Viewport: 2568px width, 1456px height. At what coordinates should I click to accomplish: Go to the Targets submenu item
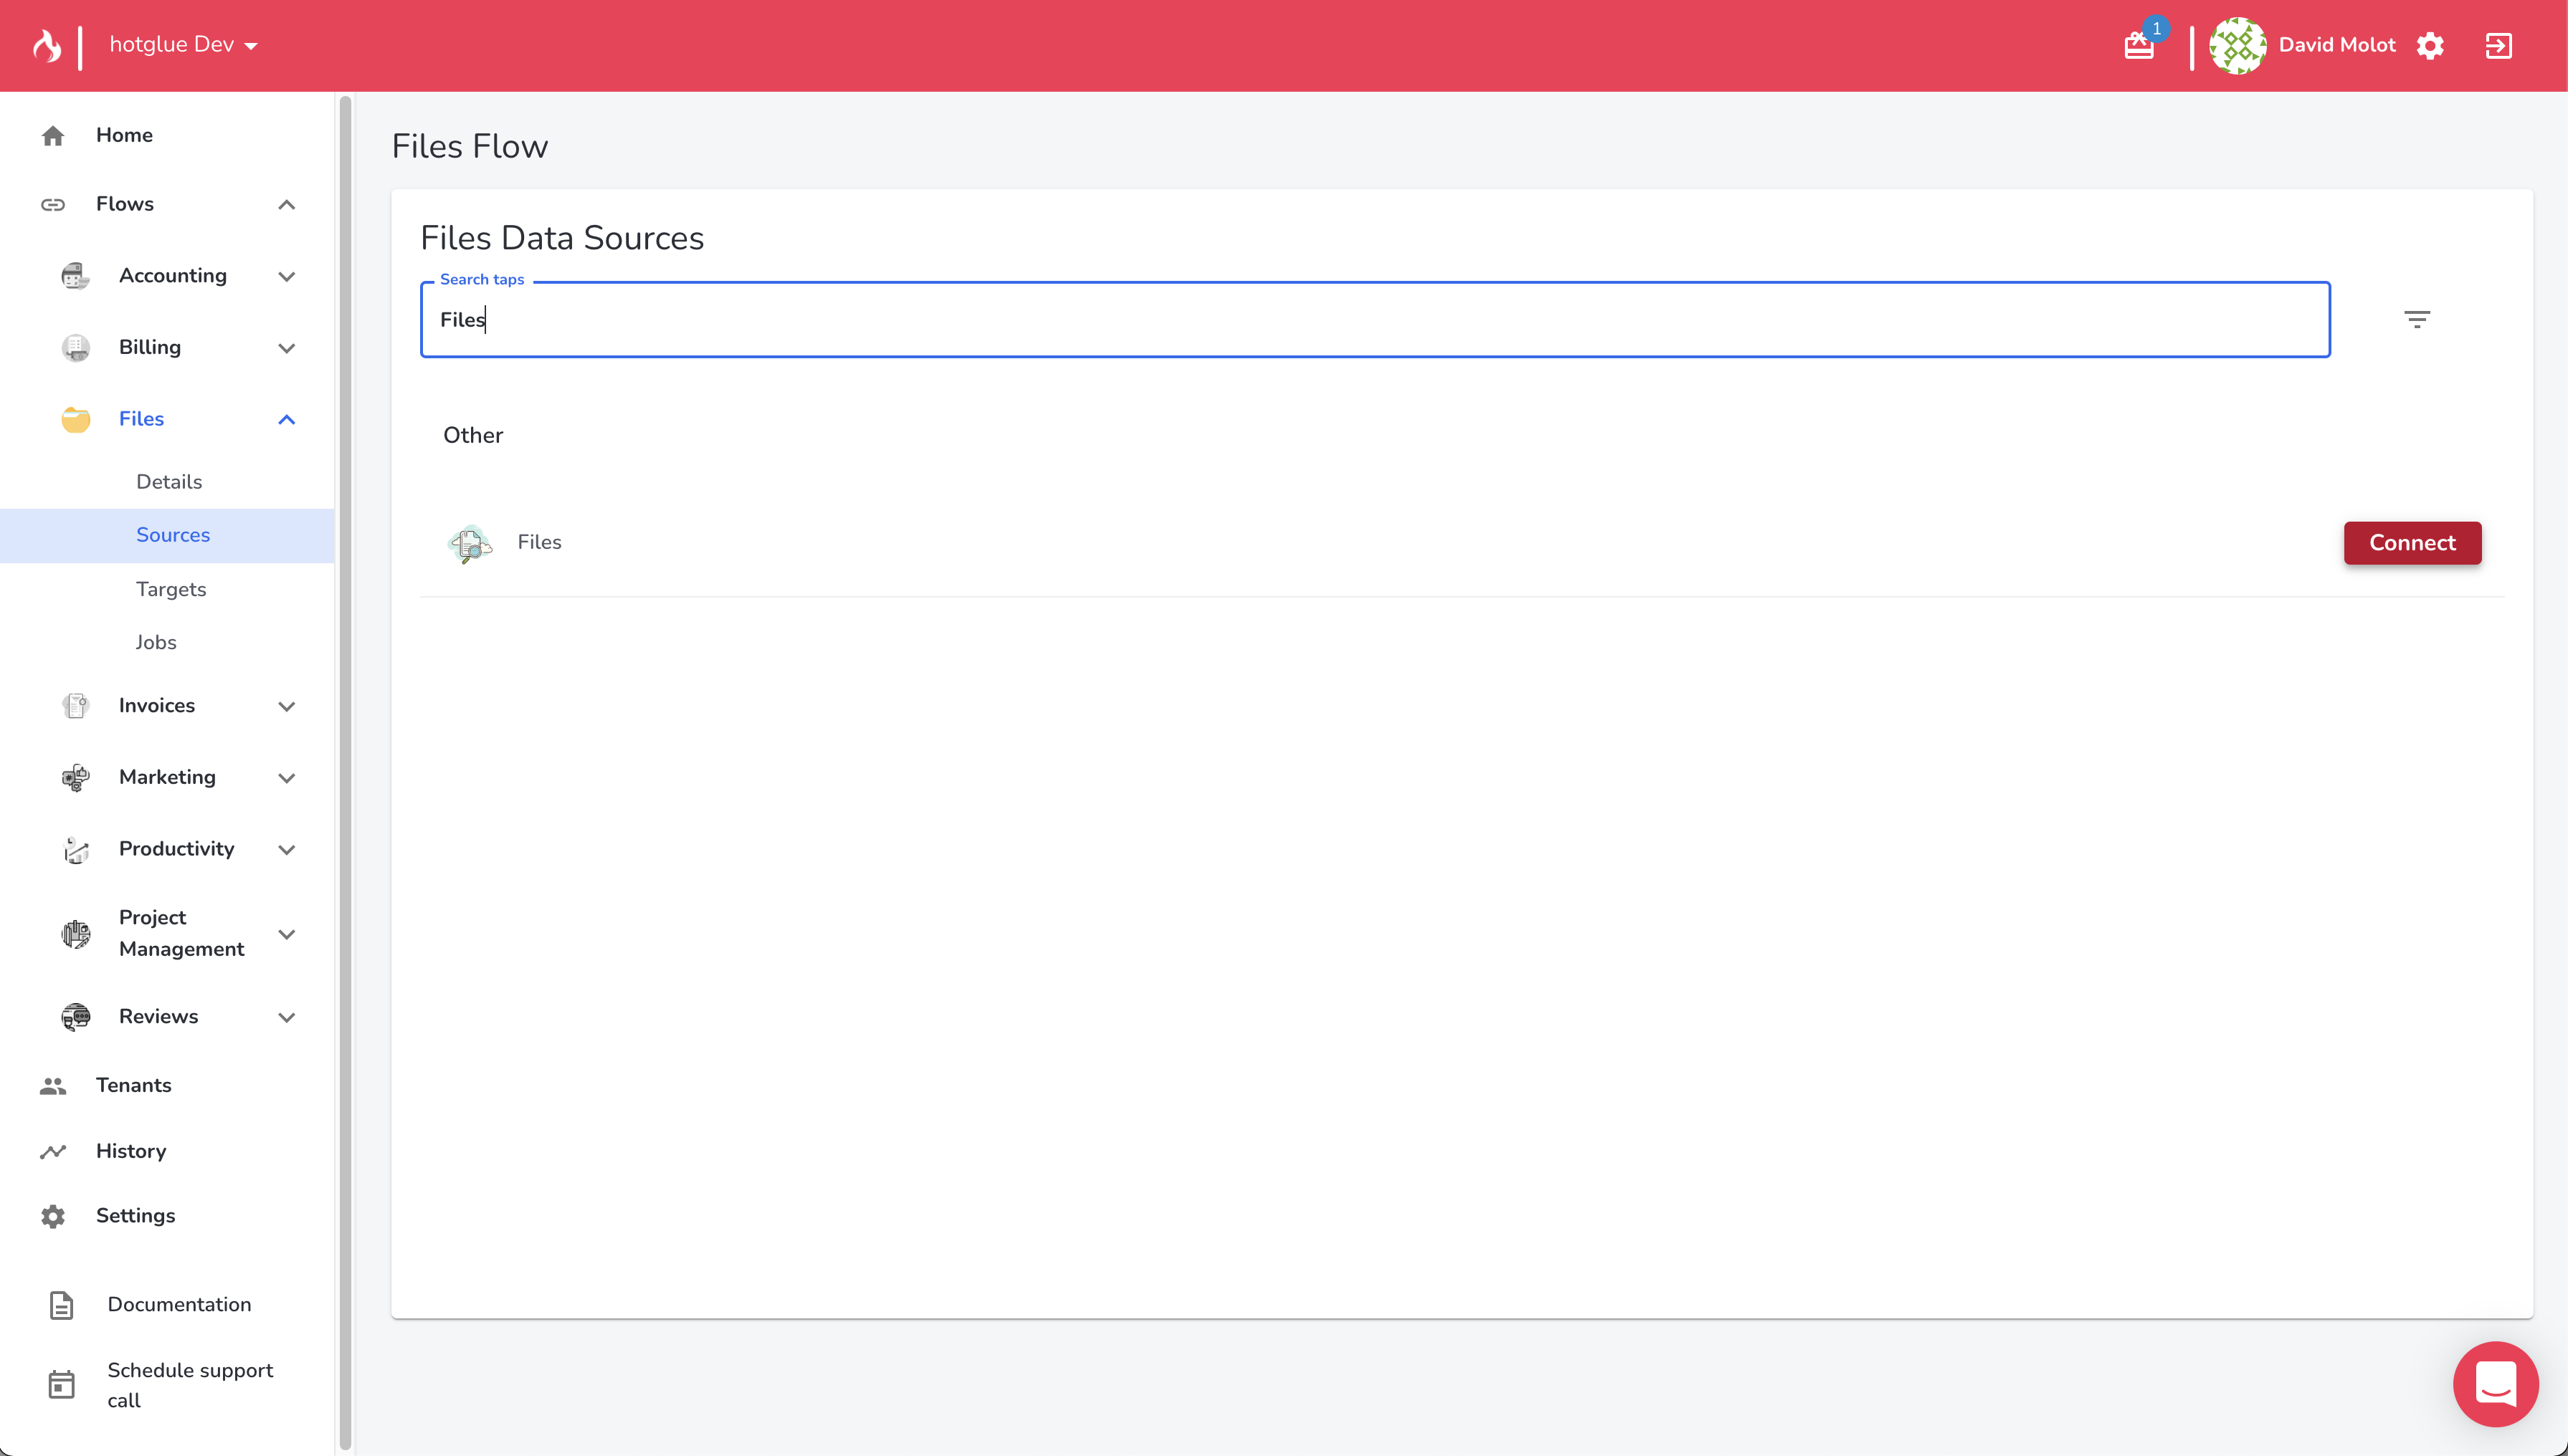pos(171,589)
